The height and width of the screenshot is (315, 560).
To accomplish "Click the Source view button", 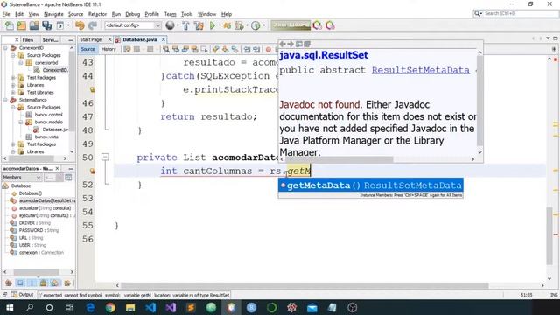I will point(87,49).
